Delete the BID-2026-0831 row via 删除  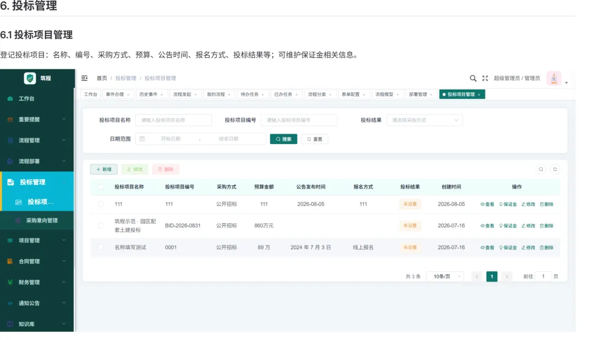point(547,226)
